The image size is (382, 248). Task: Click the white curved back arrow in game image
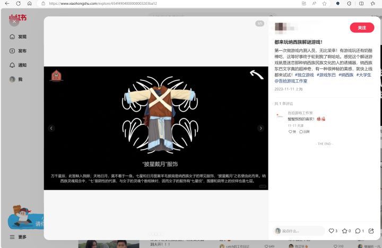257,75
